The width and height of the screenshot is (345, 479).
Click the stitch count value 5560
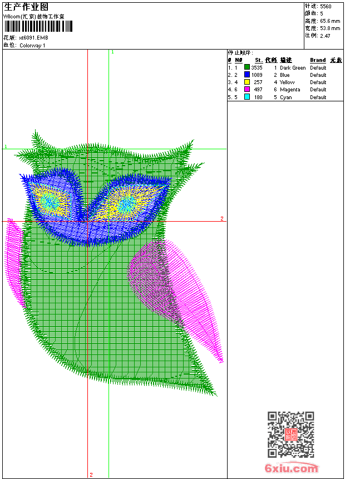click(326, 7)
